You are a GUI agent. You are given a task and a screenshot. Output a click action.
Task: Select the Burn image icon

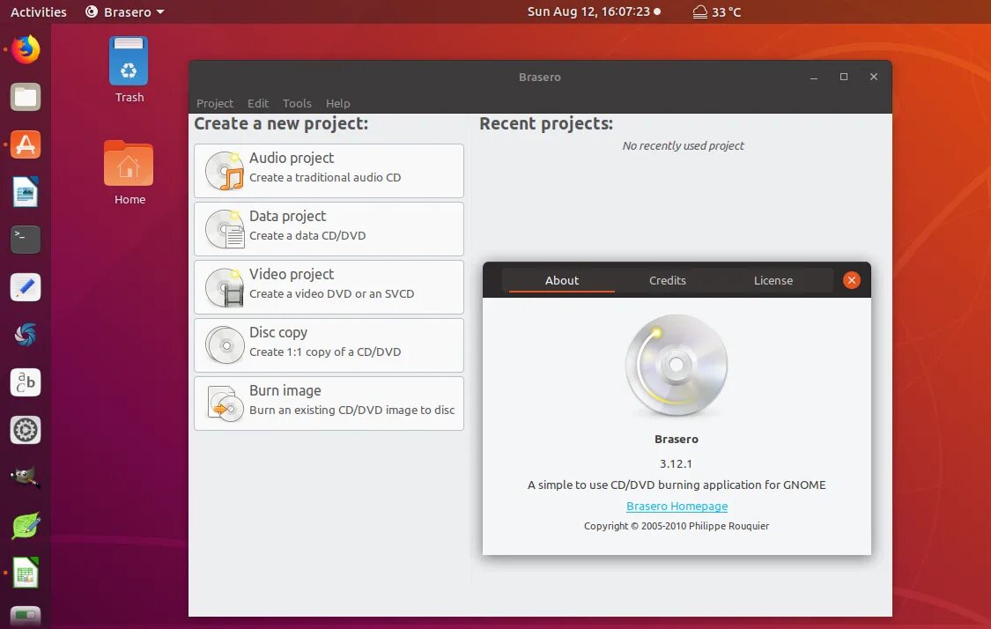225,403
